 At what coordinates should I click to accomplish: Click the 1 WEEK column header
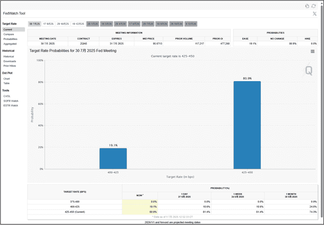(238, 196)
